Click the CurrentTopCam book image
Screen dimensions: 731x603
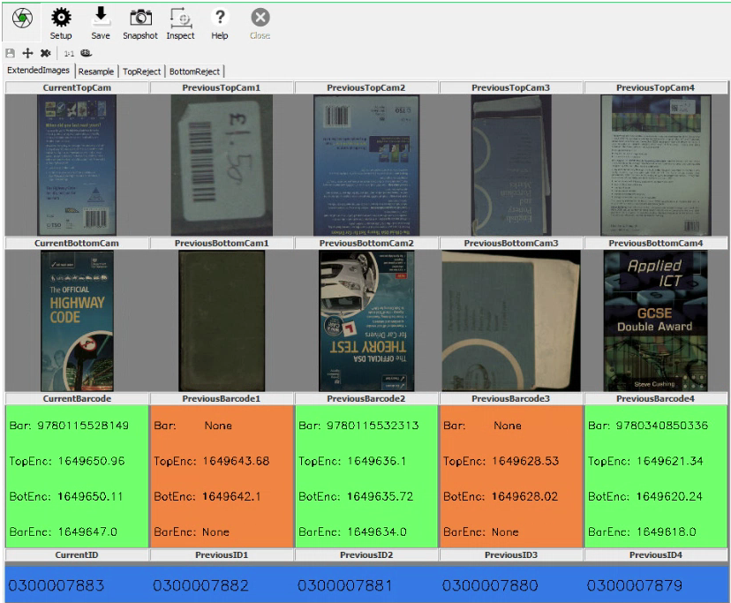coord(77,164)
